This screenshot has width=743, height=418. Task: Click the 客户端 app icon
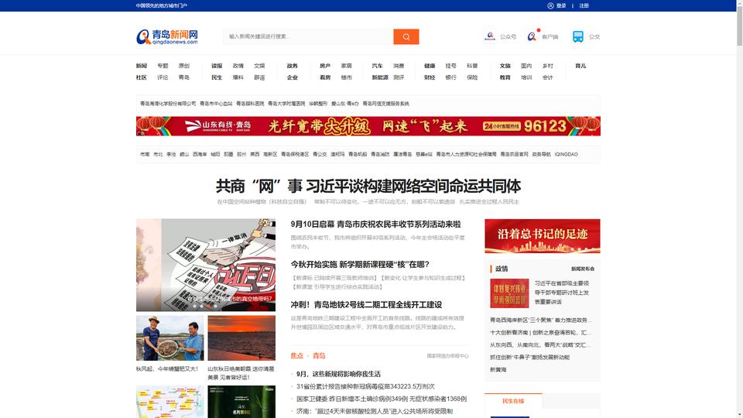tap(532, 36)
